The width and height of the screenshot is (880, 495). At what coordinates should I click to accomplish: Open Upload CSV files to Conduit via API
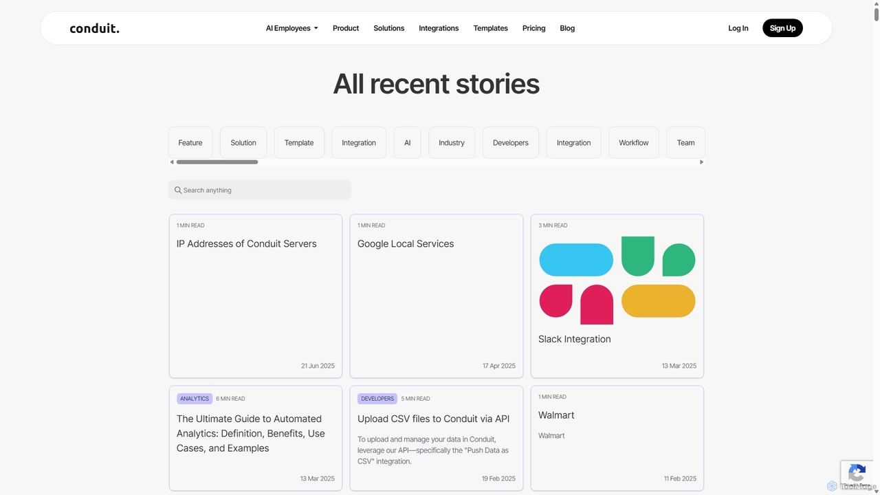pyautogui.click(x=434, y=419)
